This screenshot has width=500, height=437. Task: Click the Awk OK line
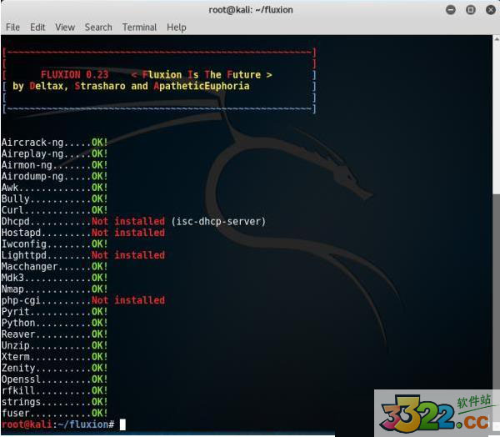[x=54, y=188]
